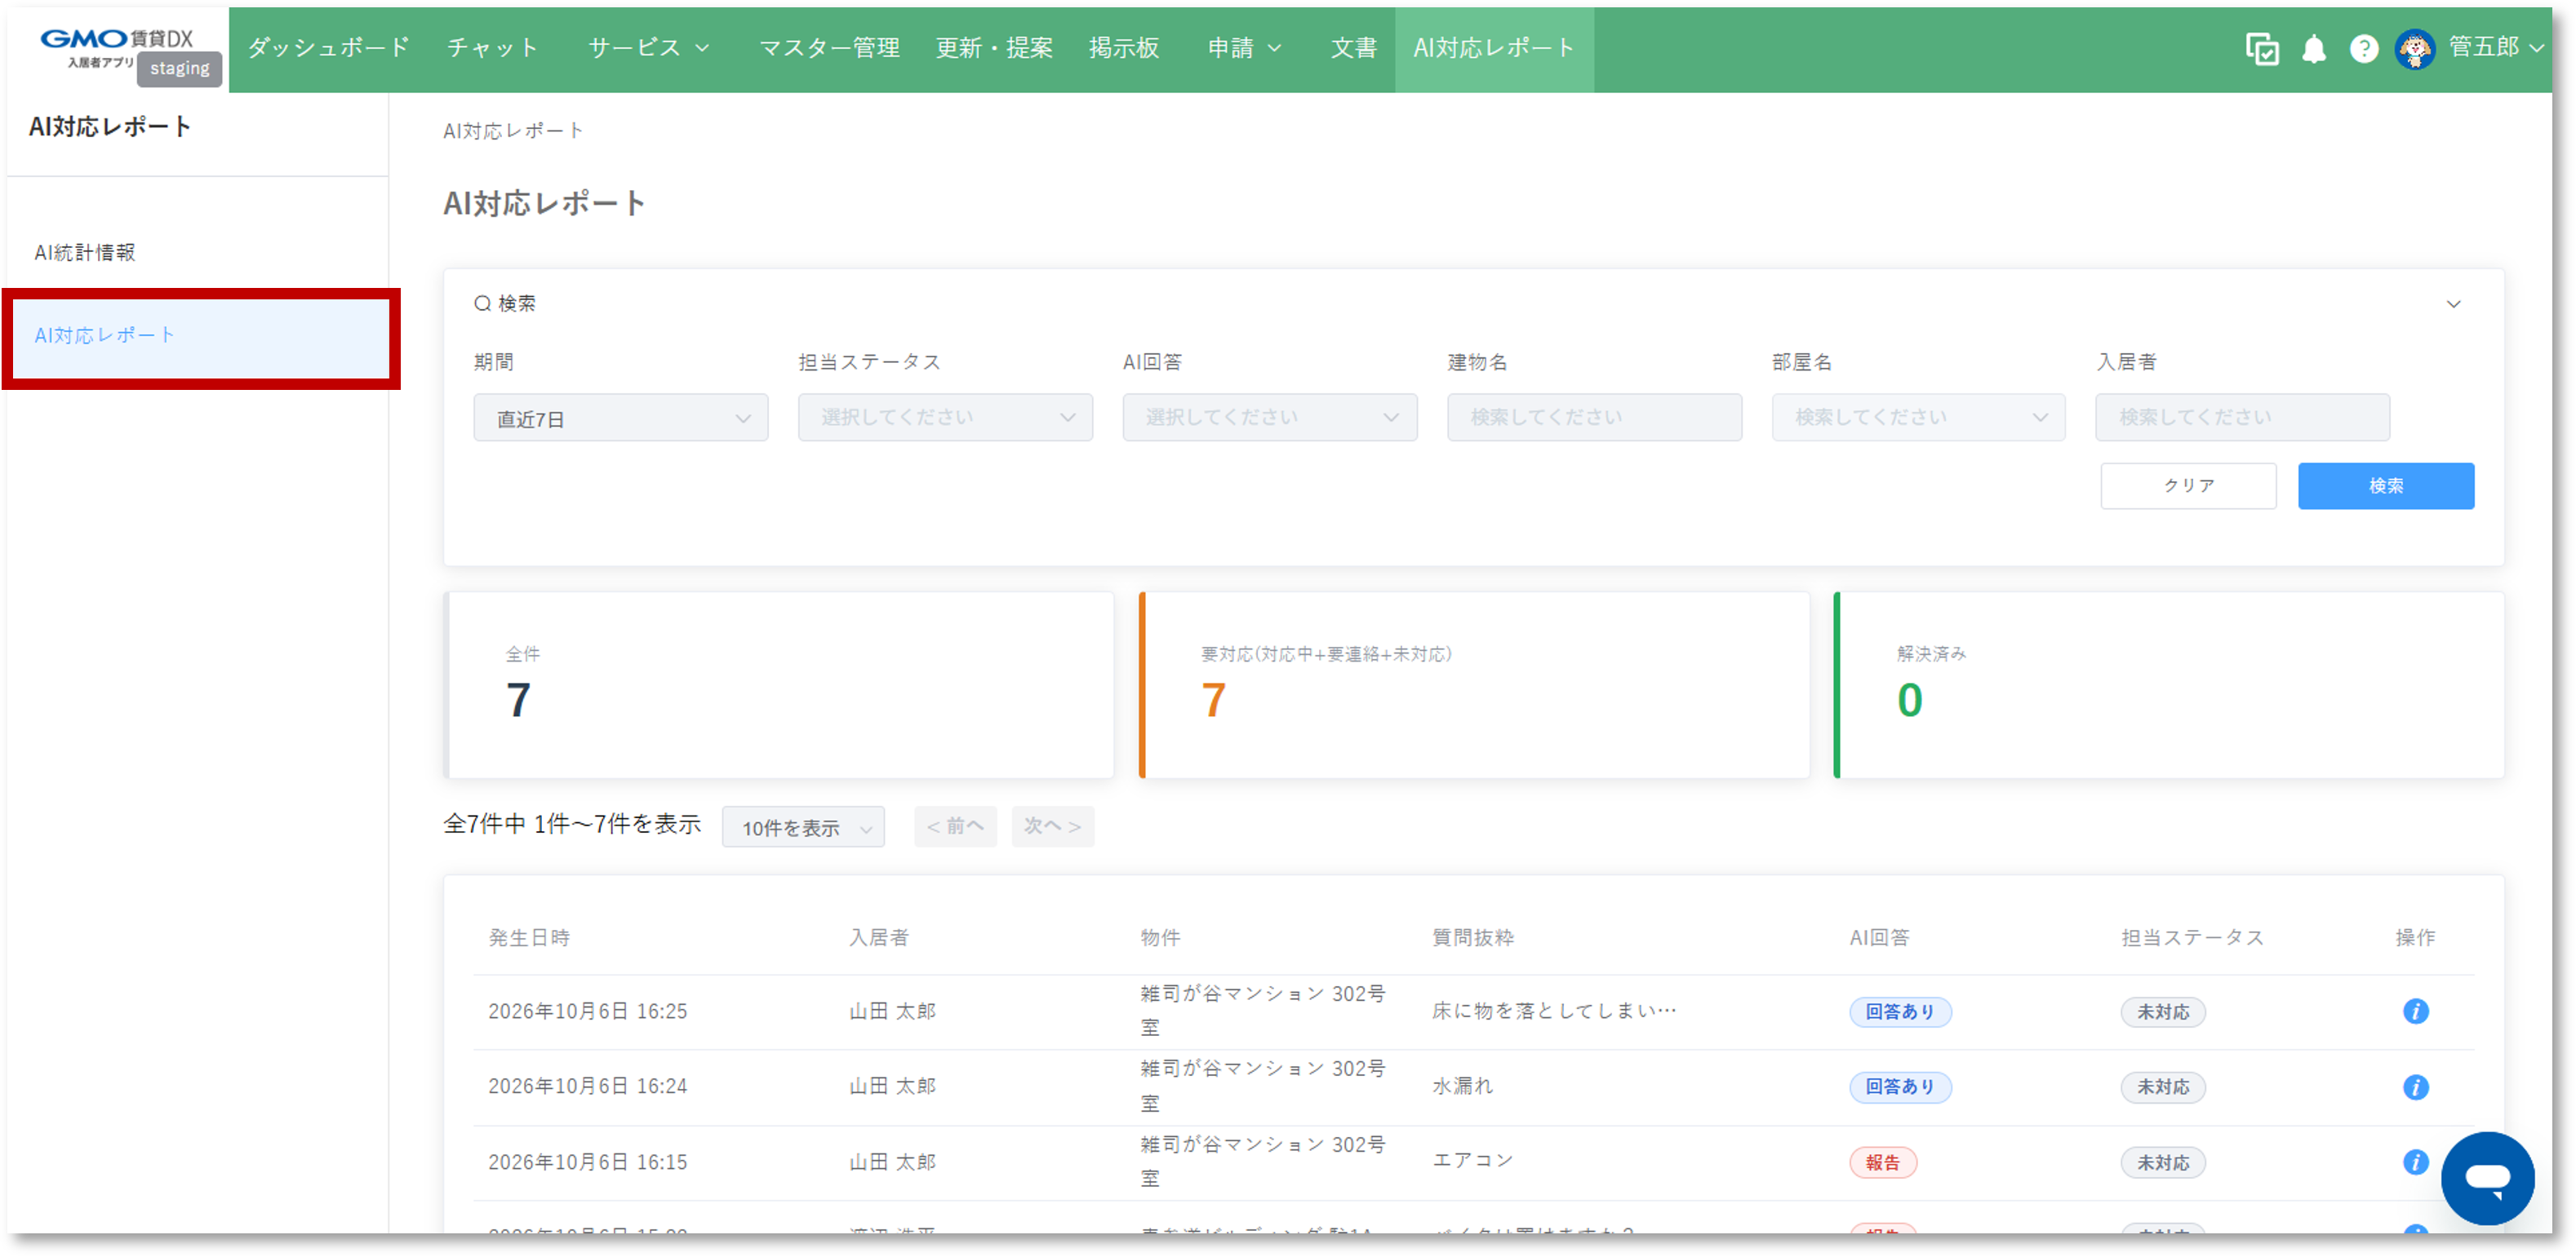Click the 建物名 search field

(x=1594, y=418)
